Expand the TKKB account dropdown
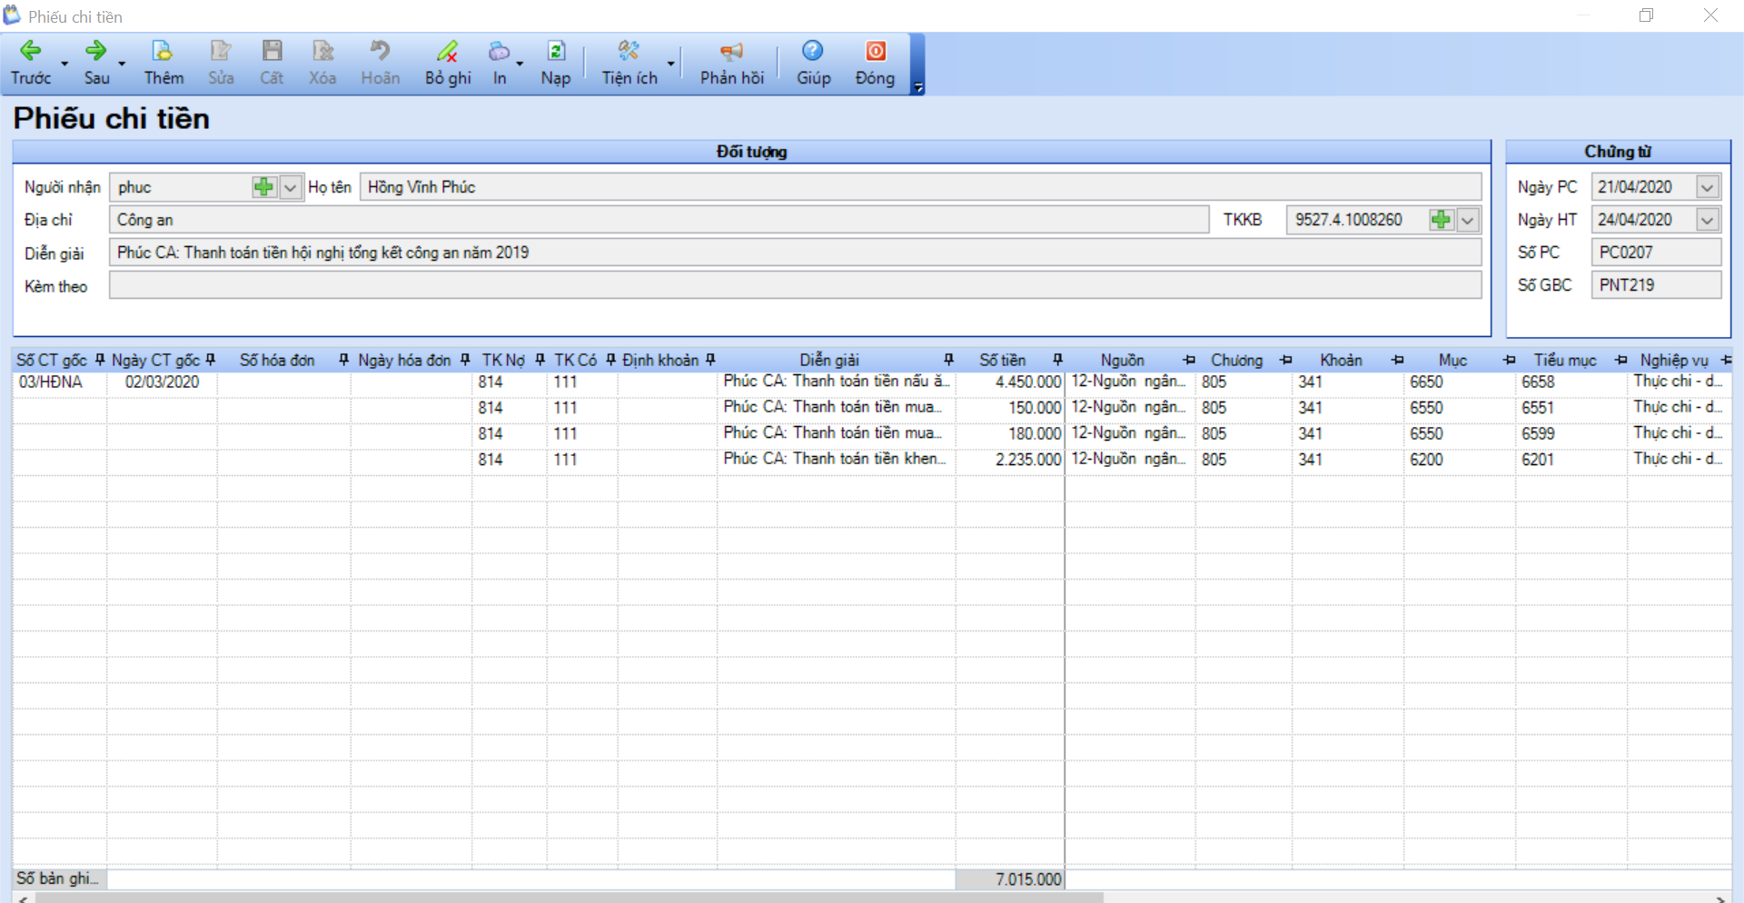 coord(1468,220)
